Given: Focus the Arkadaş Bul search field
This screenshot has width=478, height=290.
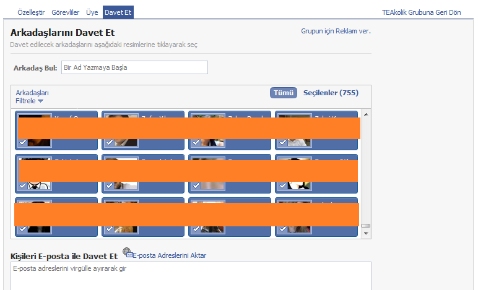Looking at the screenshot, I should click(x=134, y=67).
